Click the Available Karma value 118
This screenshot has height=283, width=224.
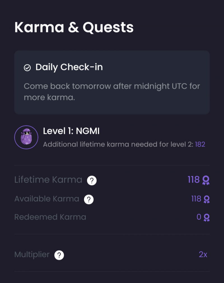click(x=196, y=199)
